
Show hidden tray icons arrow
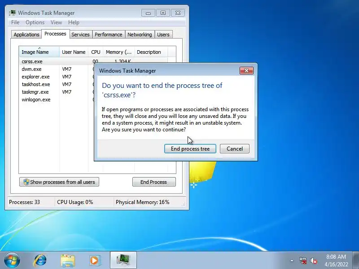point(292,260)
